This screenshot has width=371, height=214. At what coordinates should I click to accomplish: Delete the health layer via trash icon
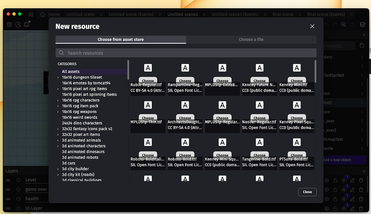(x=361, y=199)
